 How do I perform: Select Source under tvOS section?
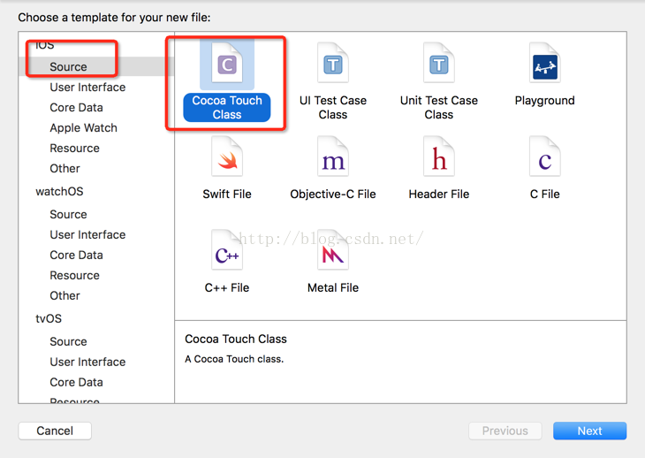(x=68, y=341)
